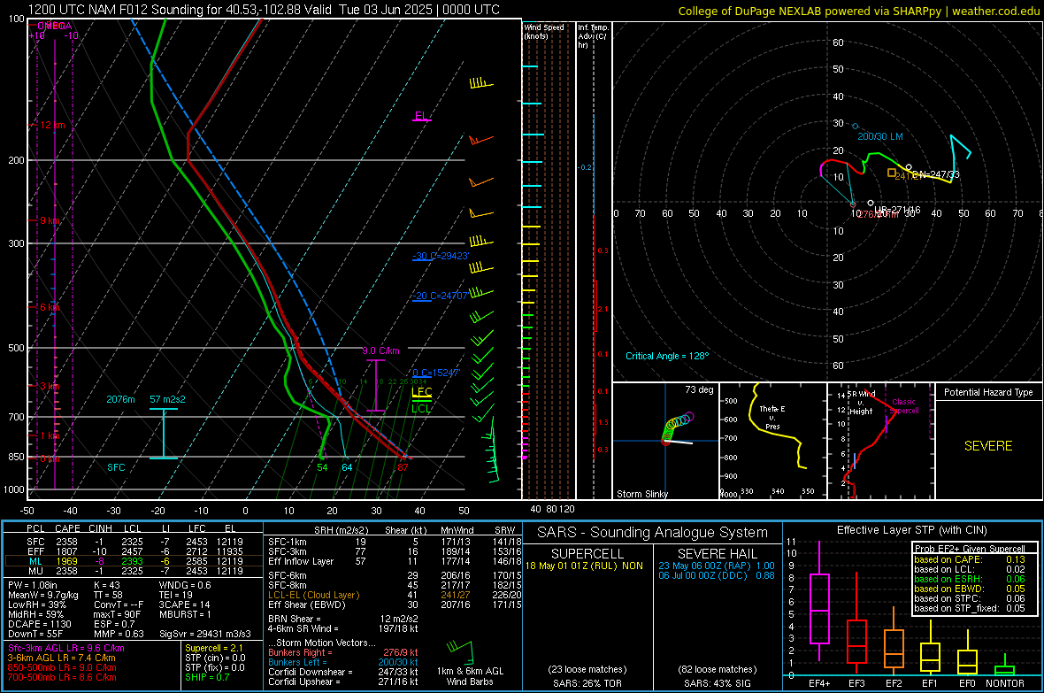
Task: Click 'based on CAPE:' probability row
Action: pos(970,559)
